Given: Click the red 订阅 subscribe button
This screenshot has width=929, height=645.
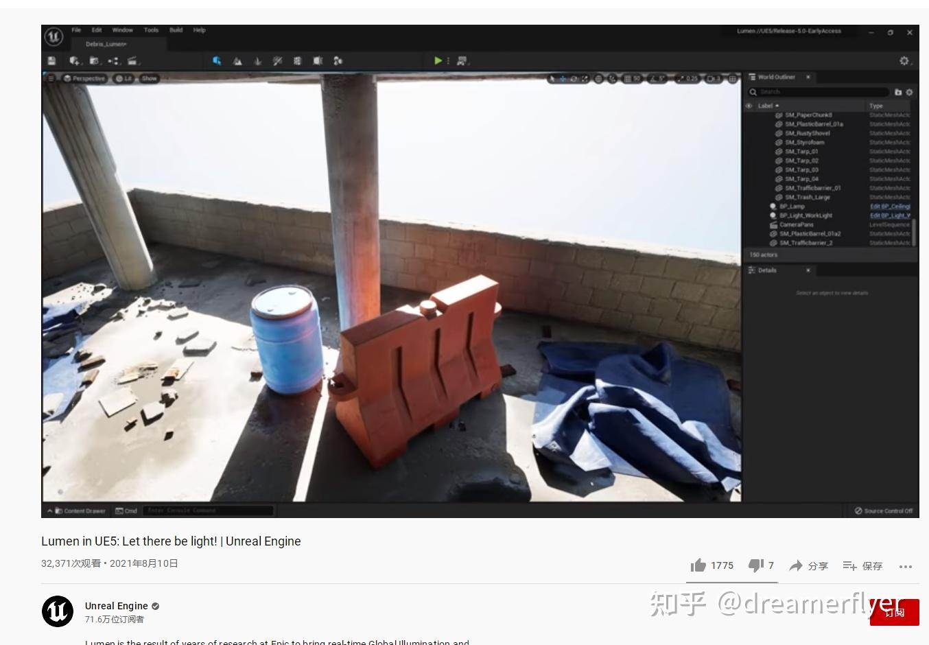Looking at the screenshot, I should coord(895,612).
